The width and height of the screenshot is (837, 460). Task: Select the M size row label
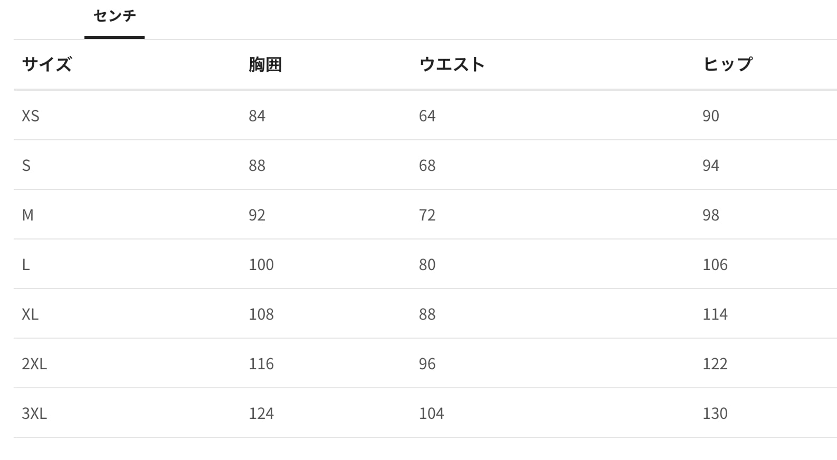pyautogui.click(x=28, y=215)
